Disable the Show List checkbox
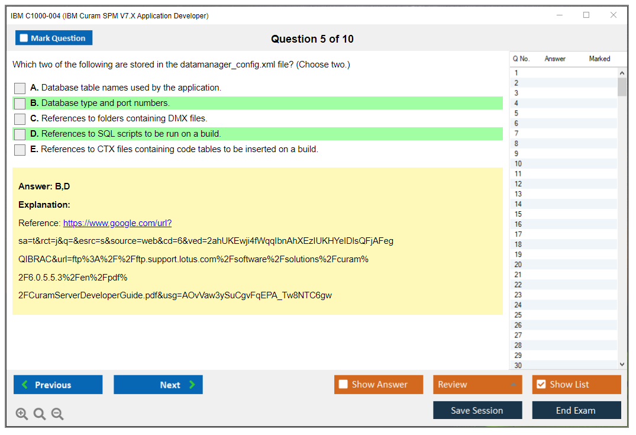Image resolution: width=636 pixels, height=435 pixels. (541, 385)
